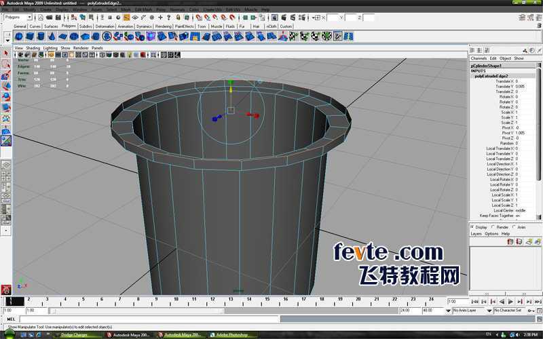The height and width of the screenshot is (339, 543).
Task: Select the Display layer radio button
Action: pos(472,227)
